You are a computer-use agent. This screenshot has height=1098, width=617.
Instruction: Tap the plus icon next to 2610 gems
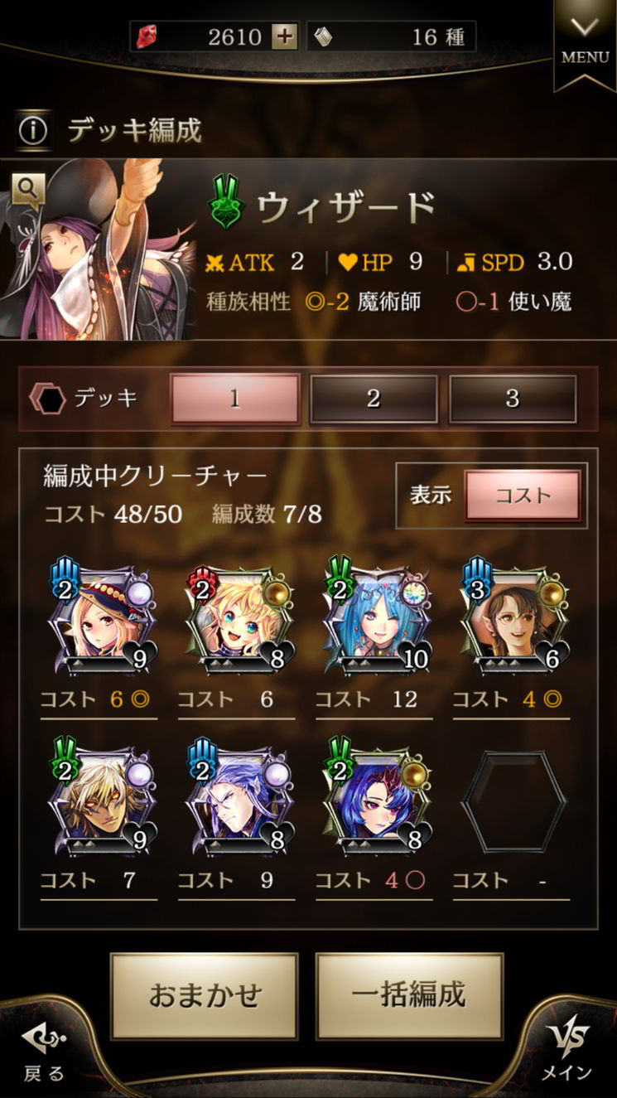click(284, 36)
